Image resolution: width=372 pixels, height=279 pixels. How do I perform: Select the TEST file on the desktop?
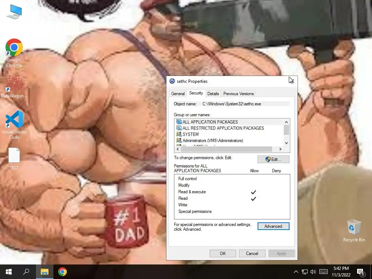14,158
